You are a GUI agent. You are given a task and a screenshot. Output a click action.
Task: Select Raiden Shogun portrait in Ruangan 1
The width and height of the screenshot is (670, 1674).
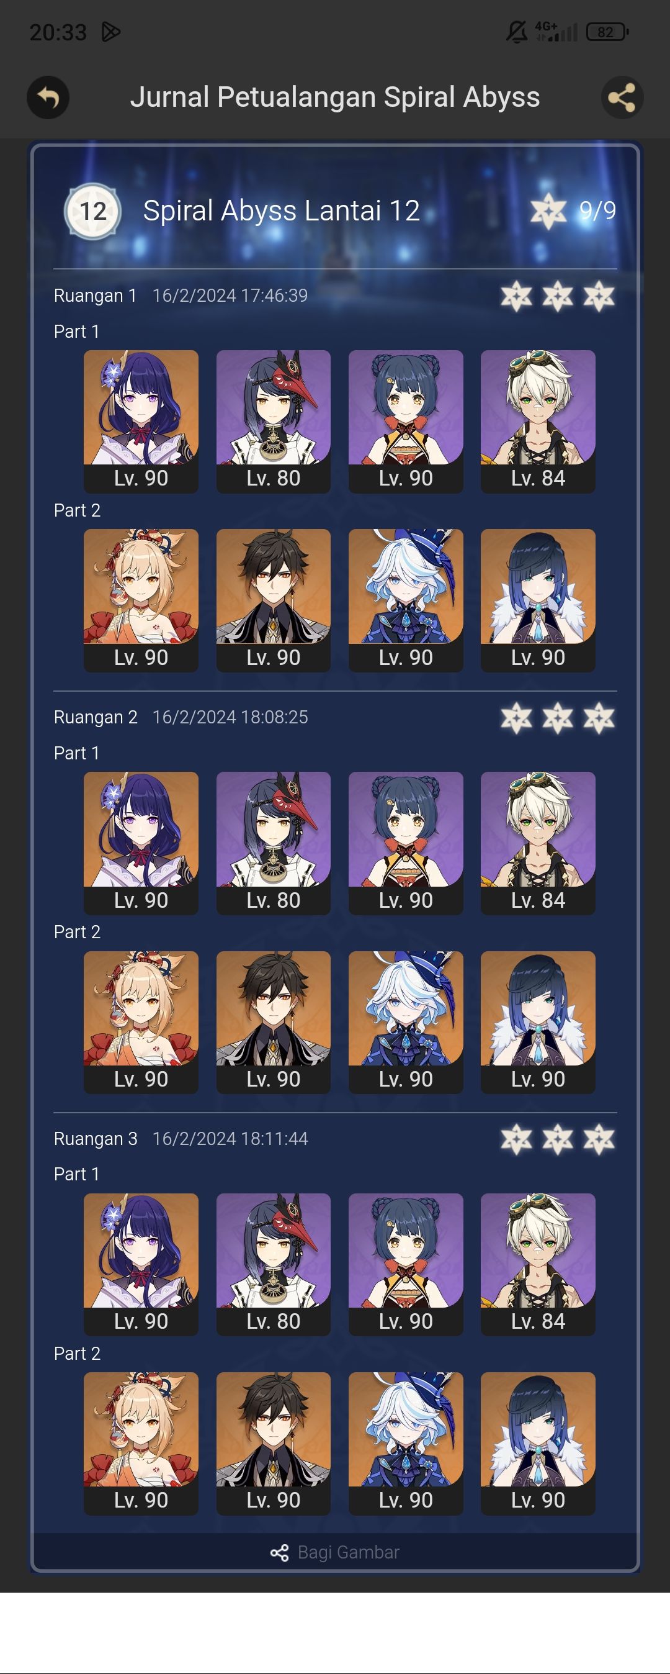point(141,421)
